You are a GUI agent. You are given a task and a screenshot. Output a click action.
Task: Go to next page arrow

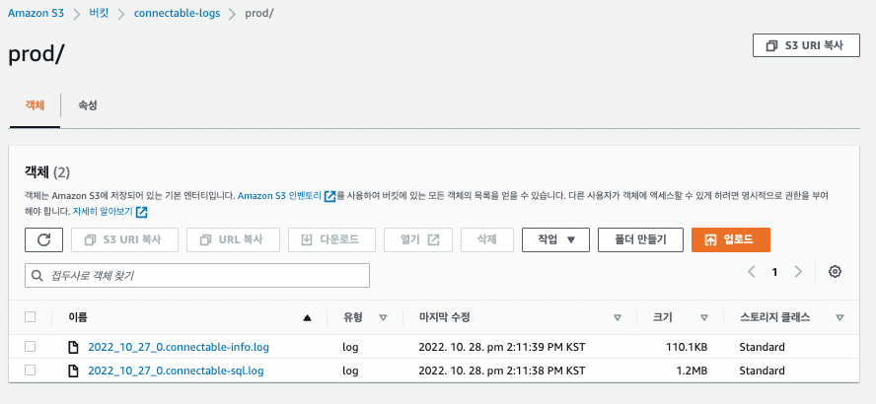(x=798, y=272)
